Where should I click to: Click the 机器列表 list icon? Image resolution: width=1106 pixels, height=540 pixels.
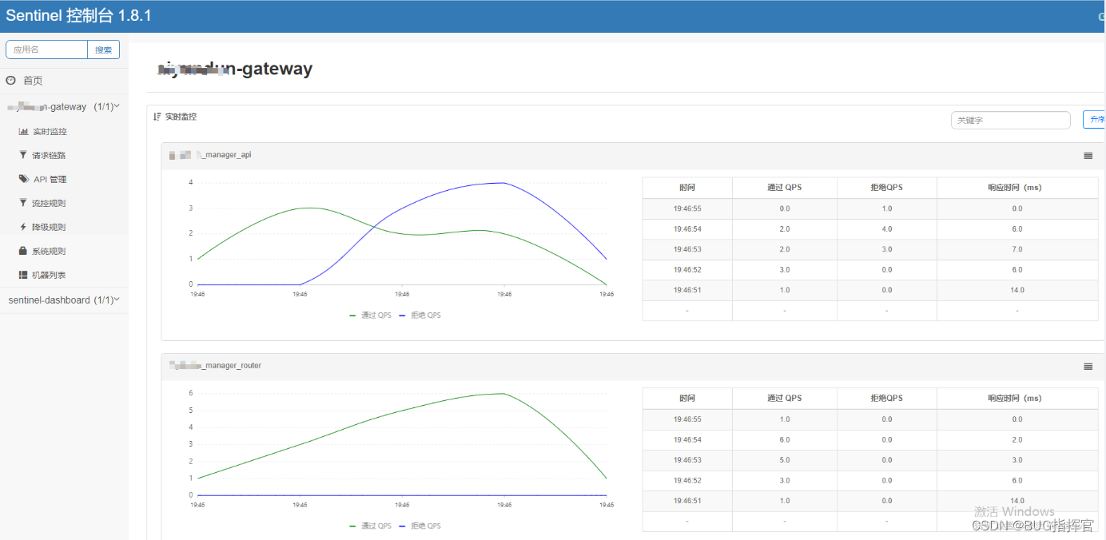[23, 275]
